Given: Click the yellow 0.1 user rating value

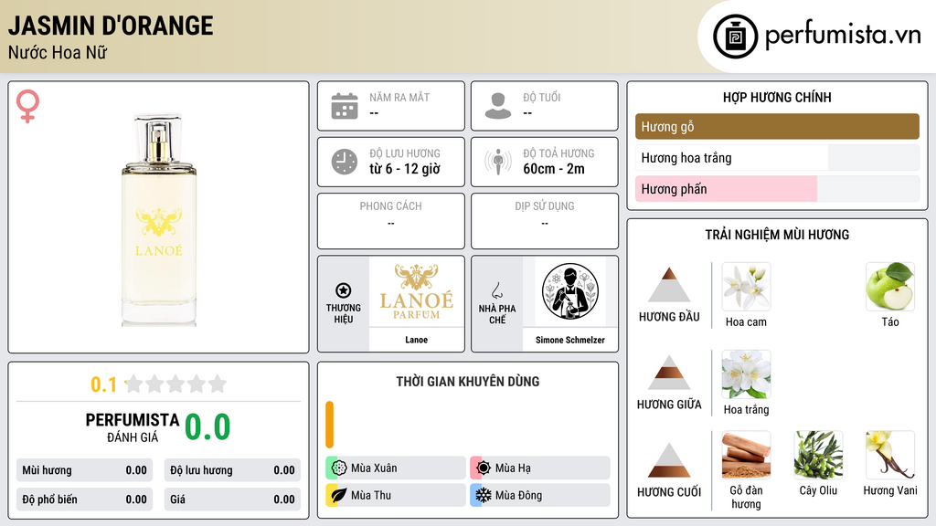Looking at the screenshot, I should [x=104, y=384].
